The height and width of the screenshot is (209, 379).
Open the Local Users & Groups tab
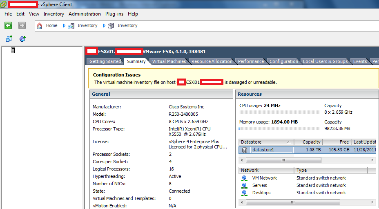click(325, 61)
